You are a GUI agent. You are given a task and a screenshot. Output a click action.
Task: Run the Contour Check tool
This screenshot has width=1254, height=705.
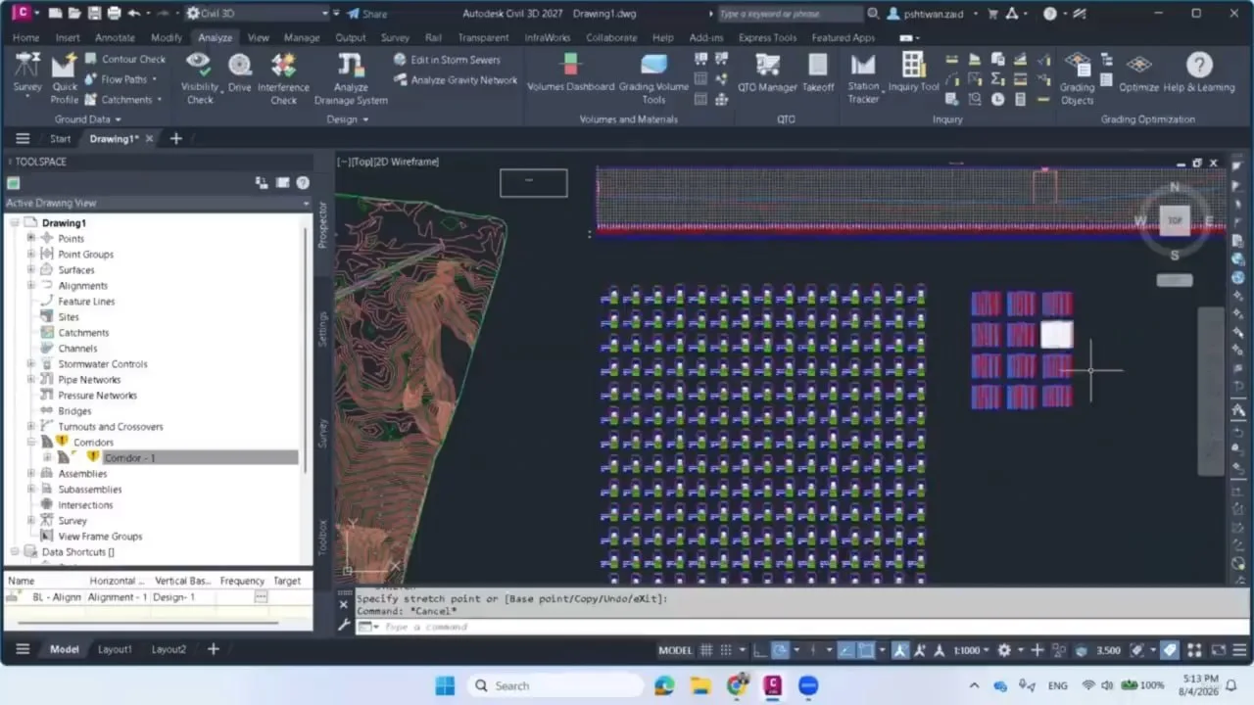coord(124,59)
